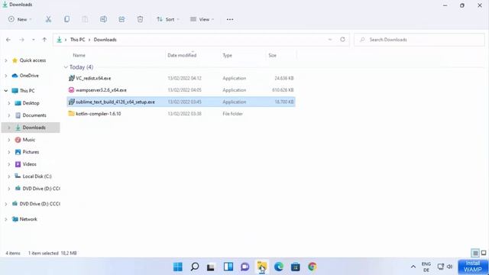Open Task View on taskbar

(211, 267)
